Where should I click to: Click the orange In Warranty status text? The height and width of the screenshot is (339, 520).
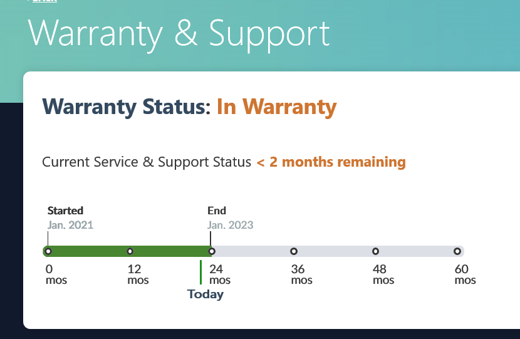[x=276, y=107]
